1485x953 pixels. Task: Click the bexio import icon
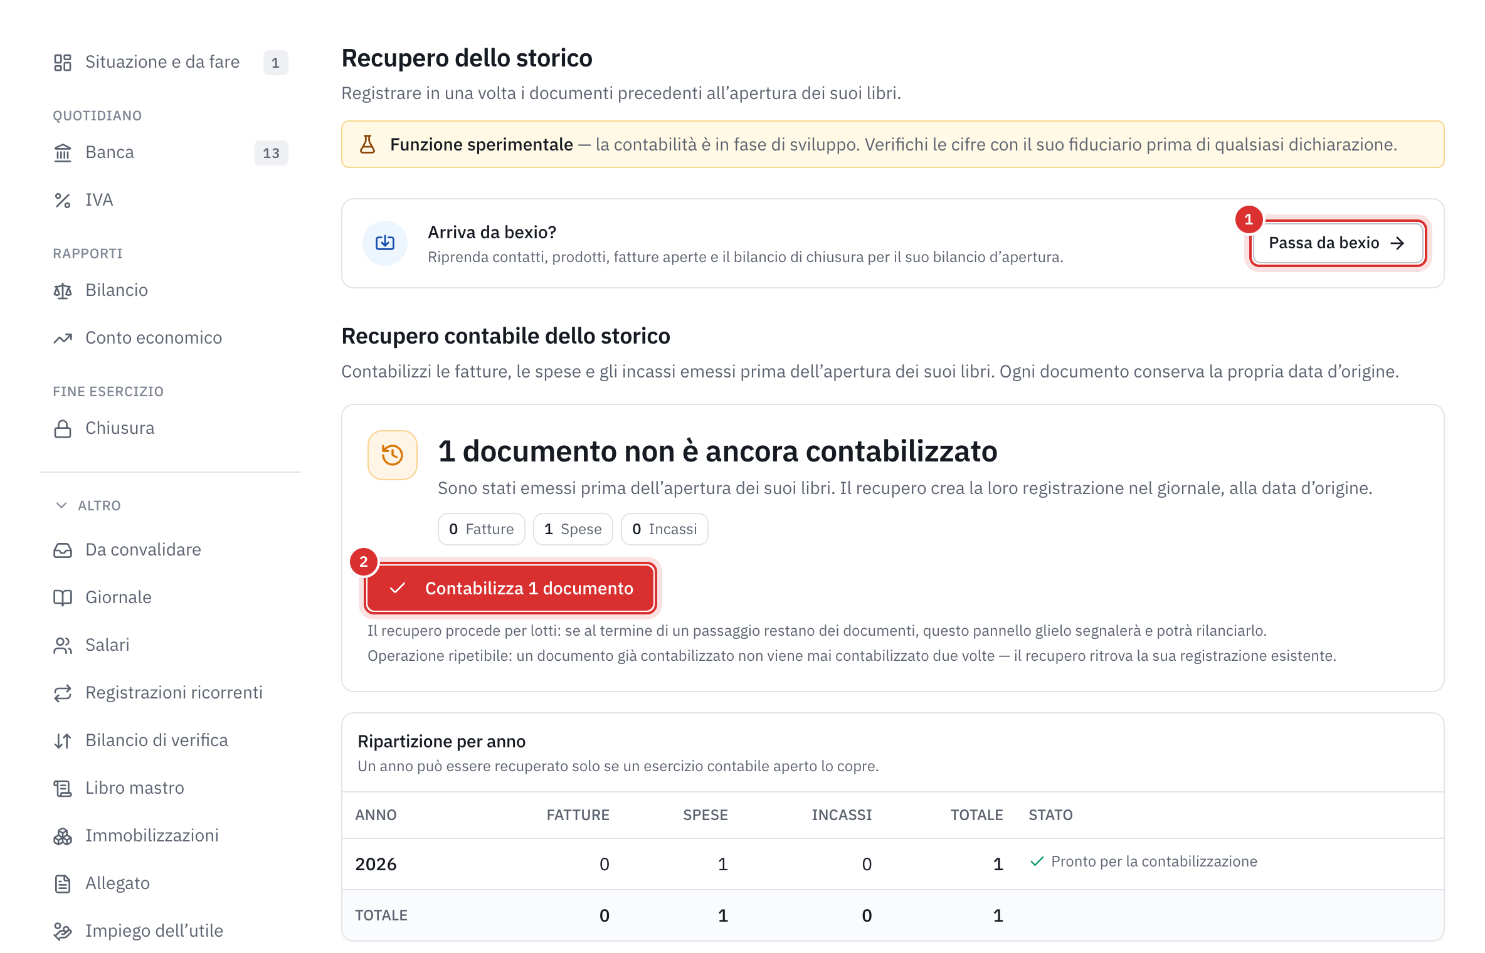[385, 243]
